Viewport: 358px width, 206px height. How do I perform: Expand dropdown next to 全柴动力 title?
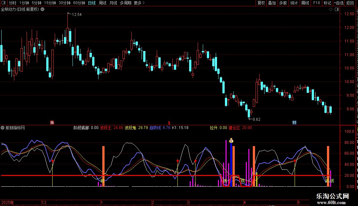[x=42, y=9]
